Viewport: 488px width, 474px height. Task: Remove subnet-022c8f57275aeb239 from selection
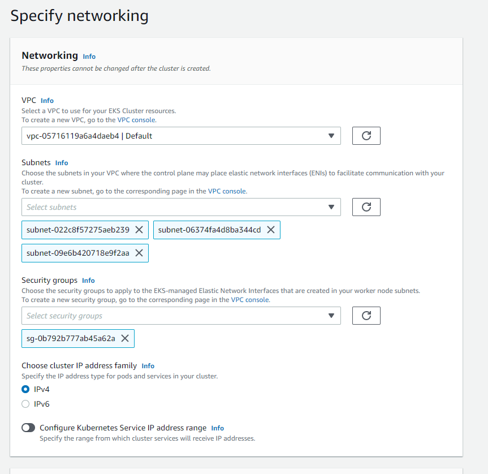(x=139, y=230)
